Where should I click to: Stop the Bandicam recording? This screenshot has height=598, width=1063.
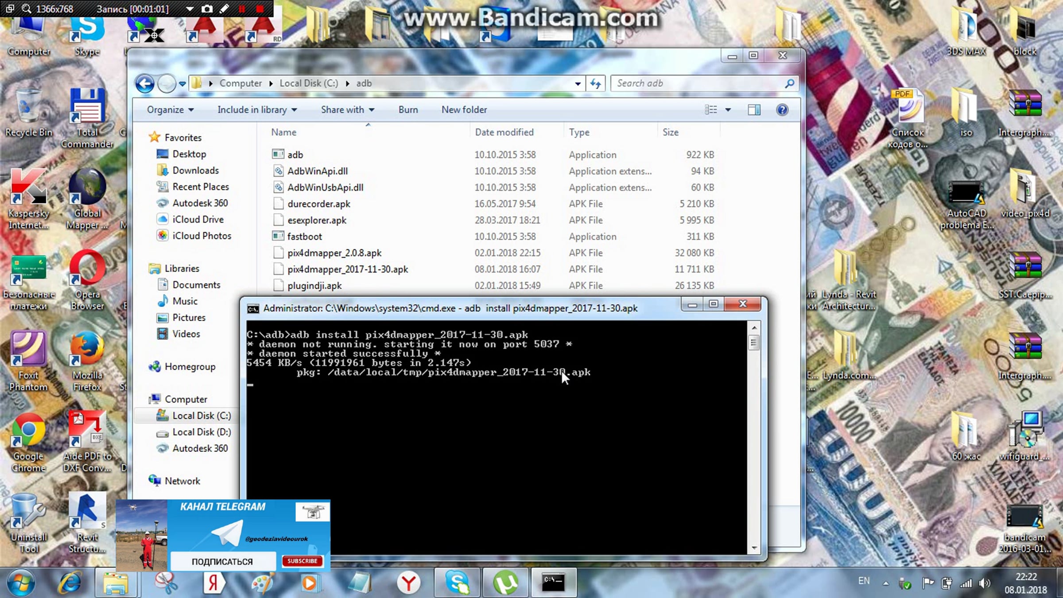click(260, 9)
